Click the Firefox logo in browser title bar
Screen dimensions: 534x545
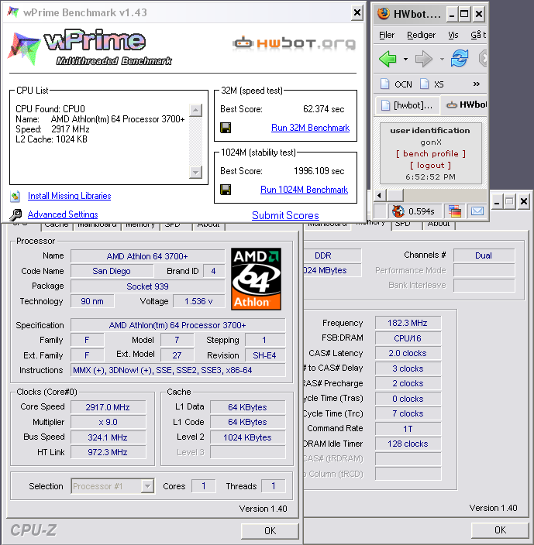pyautogui.click(x=384, y=14)
